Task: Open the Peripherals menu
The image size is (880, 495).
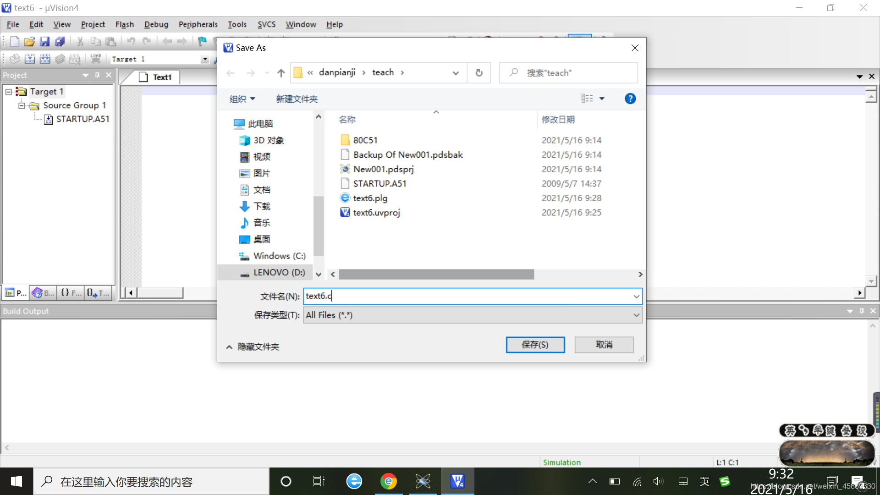Action: [198, 24]
